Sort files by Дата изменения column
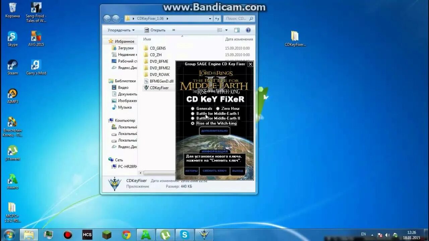The image size is (429, 241). [x=239, y=39]
